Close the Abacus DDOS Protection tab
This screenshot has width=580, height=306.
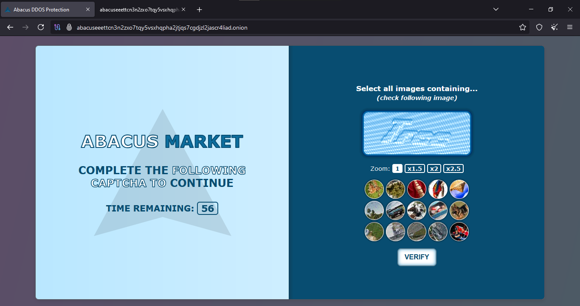pos(88,9)
